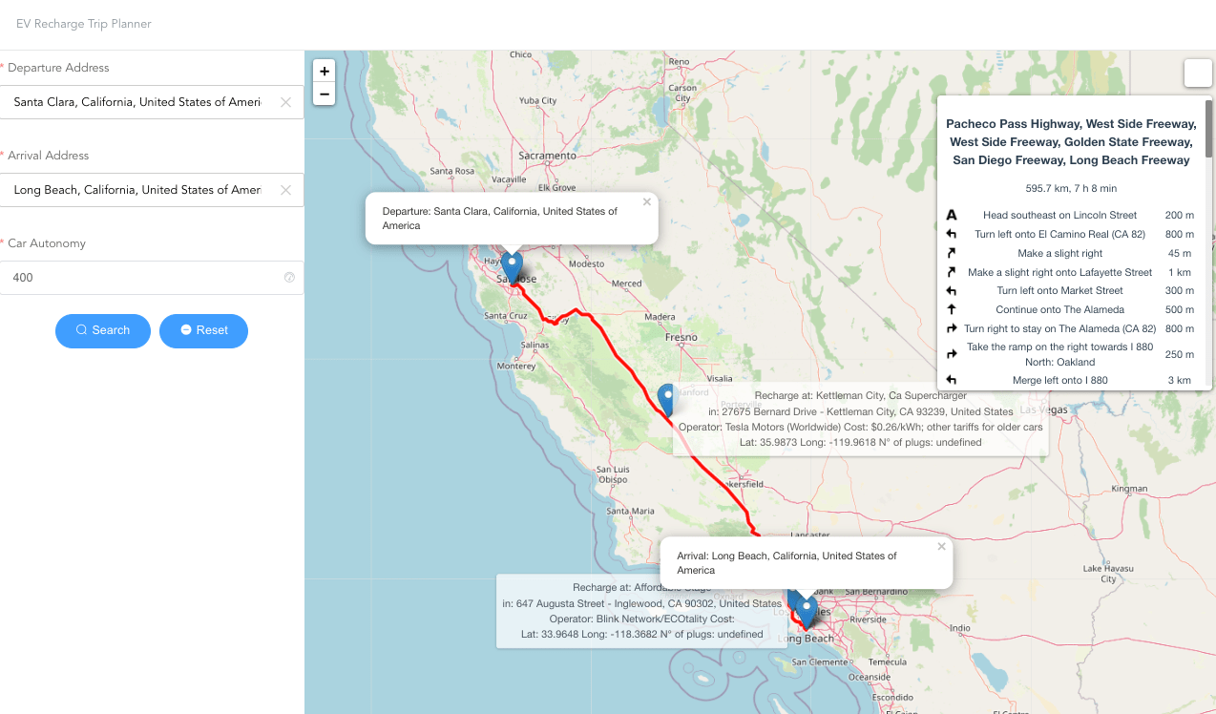Click the merge-left arrow beside I 880 step
Image resolution: width=1216 pixels, height=714 pixels.
pos(950,379)
